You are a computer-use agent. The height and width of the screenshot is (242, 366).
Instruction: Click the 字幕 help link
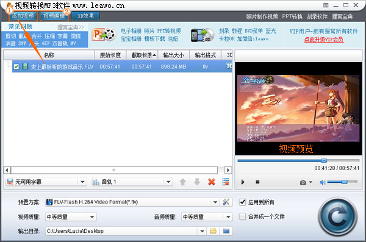pyautogui.click(x=63, y=36)
